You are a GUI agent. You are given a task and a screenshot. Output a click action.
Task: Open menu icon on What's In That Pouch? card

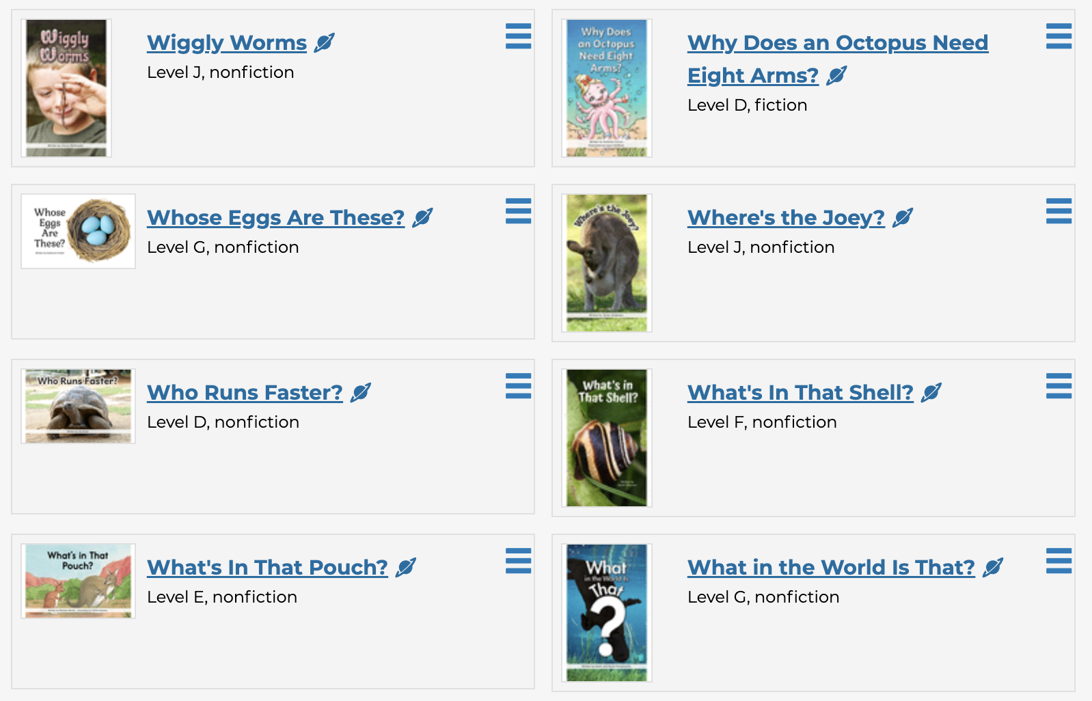point(518,561)
